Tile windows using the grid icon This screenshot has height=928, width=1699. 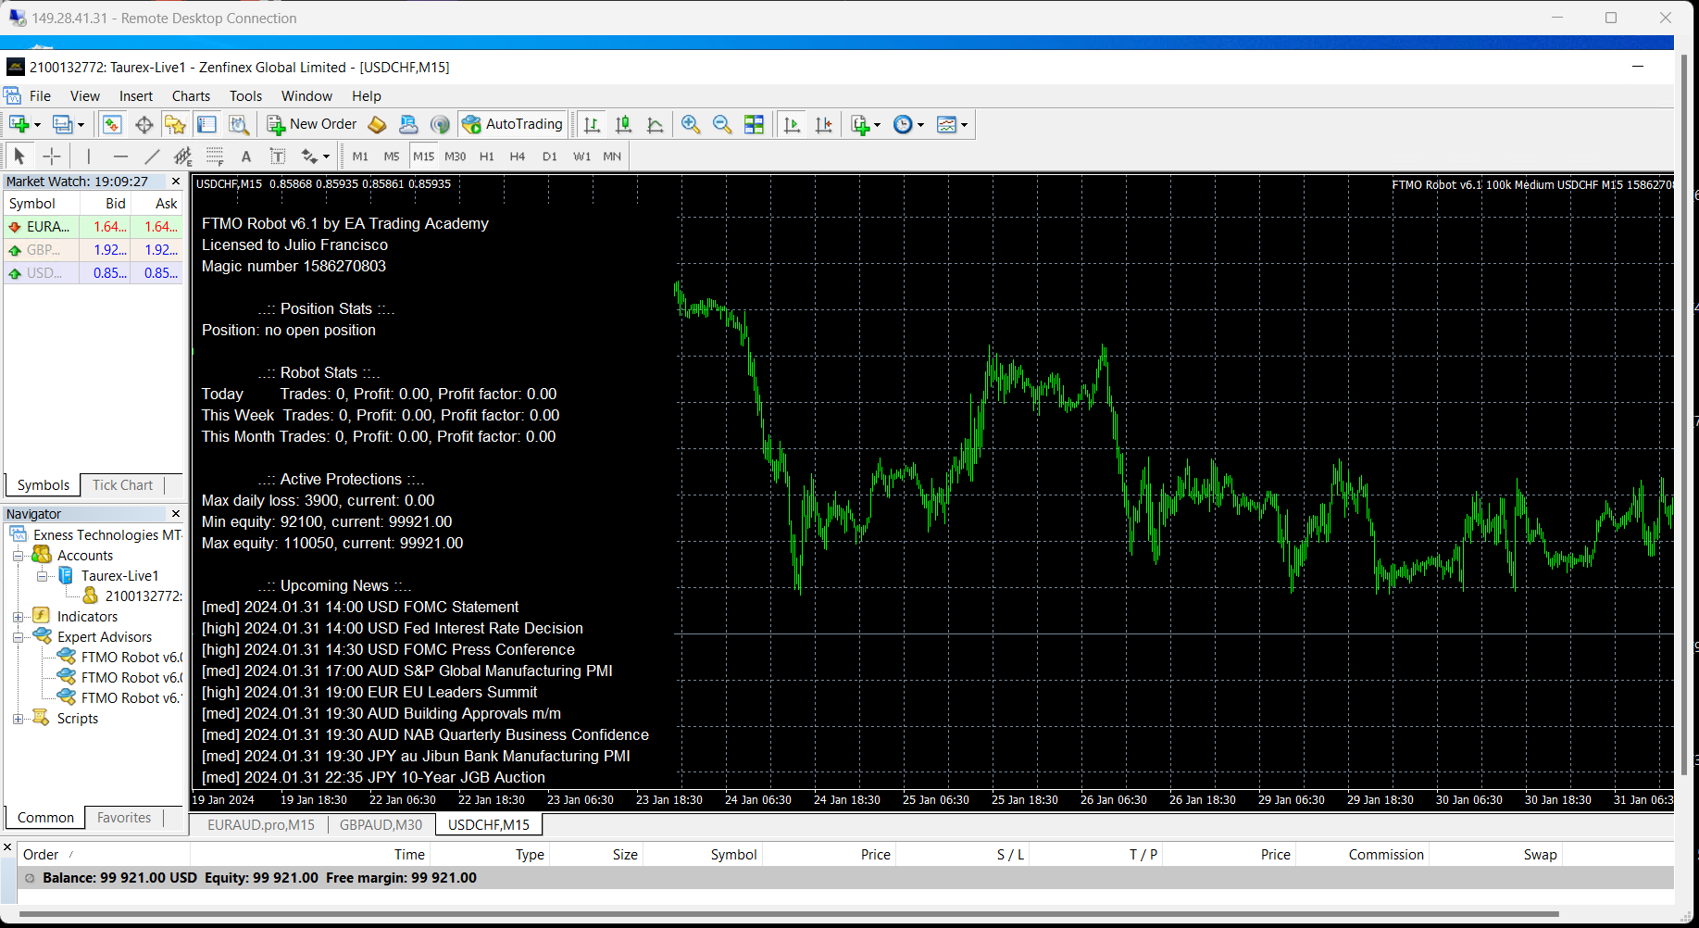(x=754, y=124)
